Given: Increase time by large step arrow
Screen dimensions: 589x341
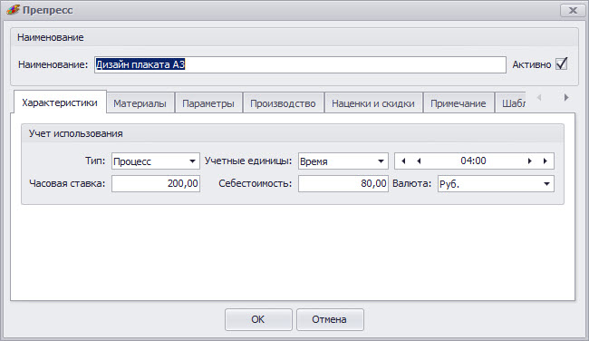Looking at the screenshot, I should point(545,161).
